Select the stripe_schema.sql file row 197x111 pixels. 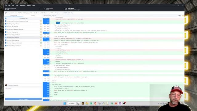pyautogui.click(x=23, y=46)
